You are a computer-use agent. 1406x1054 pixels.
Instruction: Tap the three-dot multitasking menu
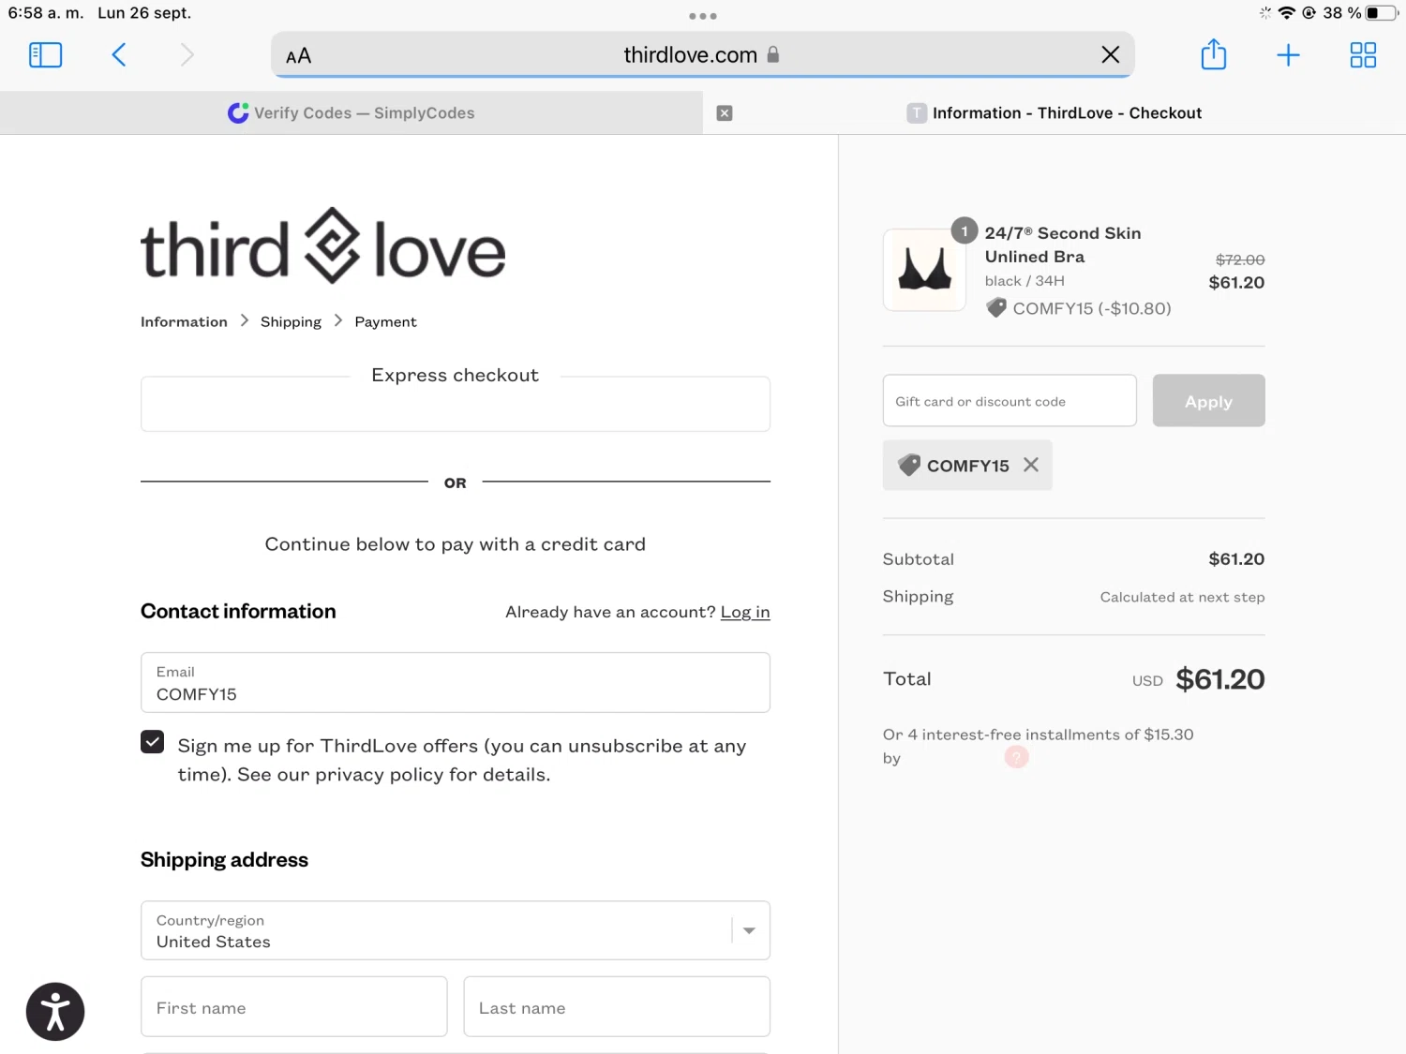click(x=703, y=16)
